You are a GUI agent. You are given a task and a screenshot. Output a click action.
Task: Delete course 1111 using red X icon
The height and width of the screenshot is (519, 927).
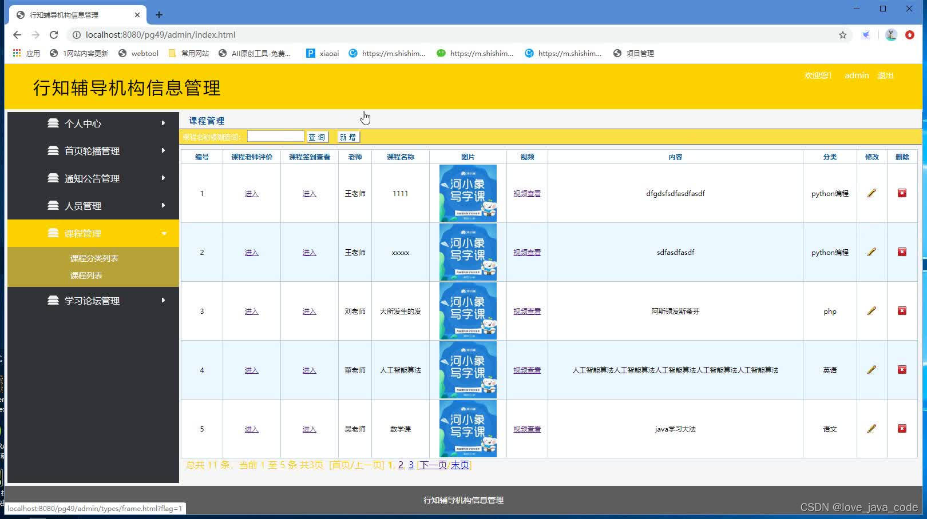tap(902, 193)
